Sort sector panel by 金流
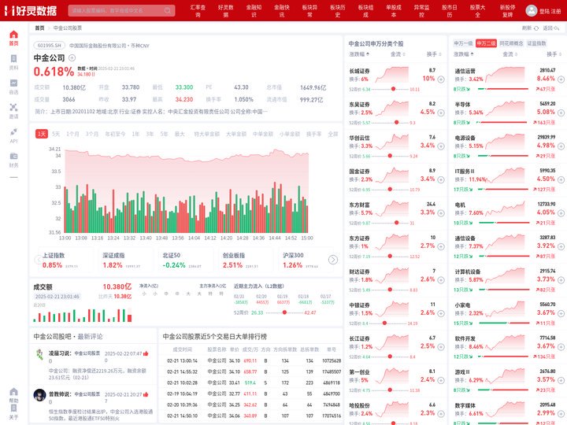The image size is (567, 425). point(510,54)
